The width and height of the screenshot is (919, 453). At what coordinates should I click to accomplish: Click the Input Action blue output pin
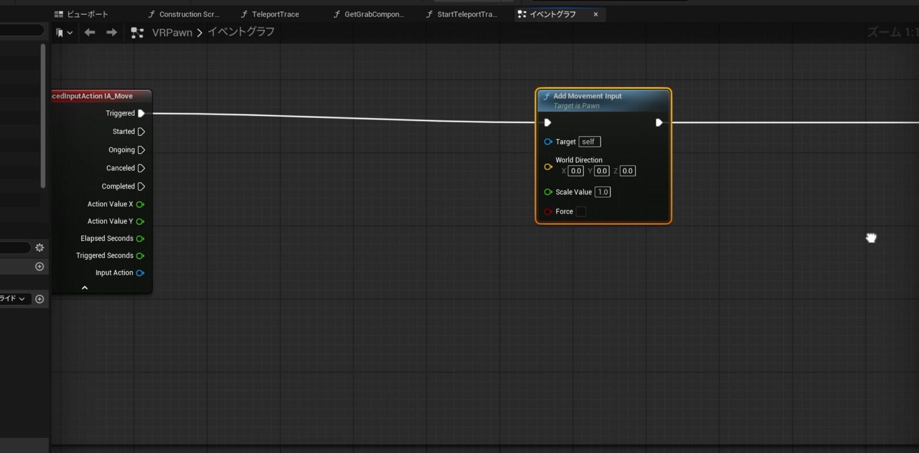[140, 273]
